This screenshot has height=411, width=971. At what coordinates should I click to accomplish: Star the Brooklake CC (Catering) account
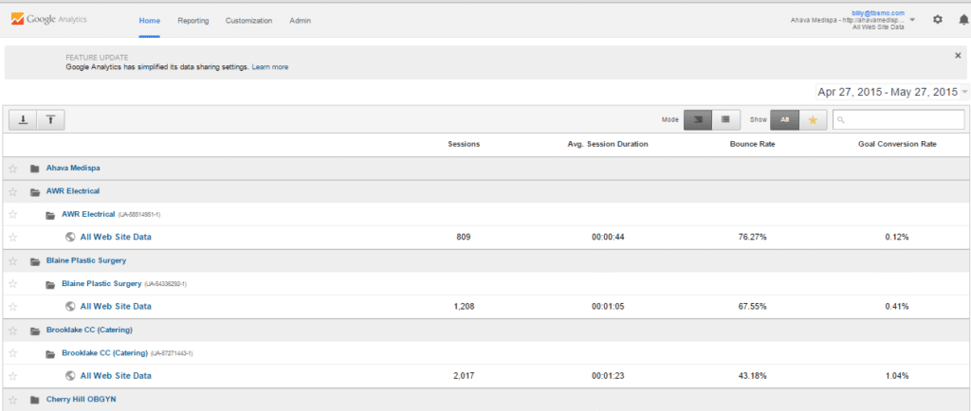13,331
